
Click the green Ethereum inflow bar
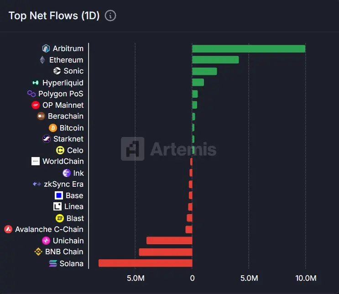tap(215, 60)
